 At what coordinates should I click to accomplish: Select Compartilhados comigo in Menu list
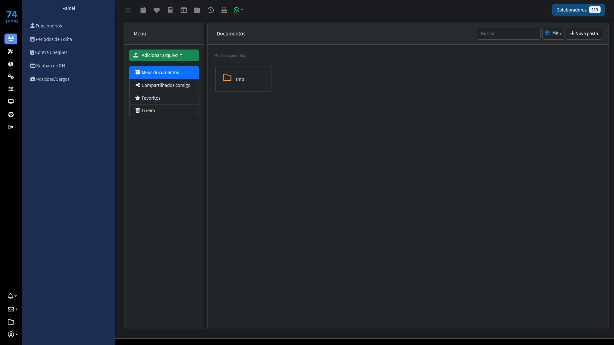[164, 85]
